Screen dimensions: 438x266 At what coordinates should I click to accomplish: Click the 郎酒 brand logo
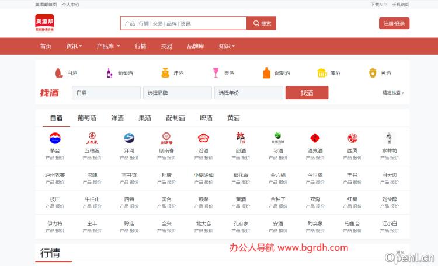point(241,138)
